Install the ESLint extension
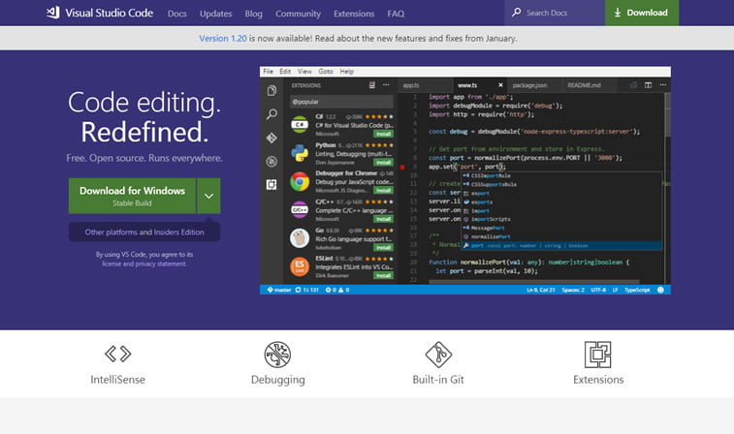 click(383, 275)
